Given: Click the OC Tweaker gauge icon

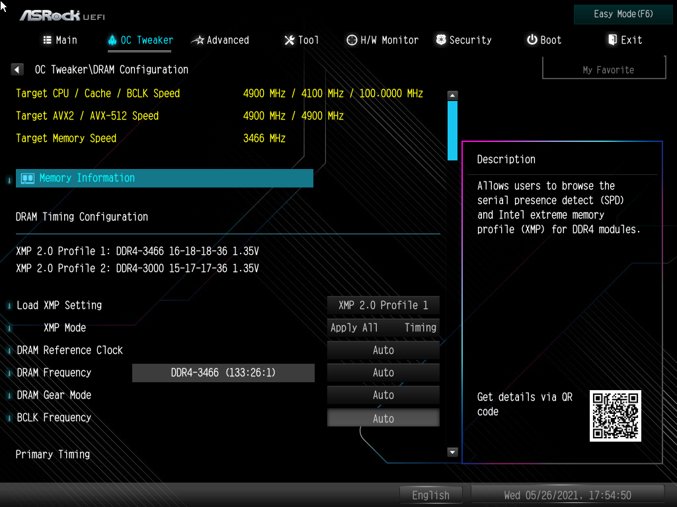Looking at the screenshot, I should click(112, 40).
